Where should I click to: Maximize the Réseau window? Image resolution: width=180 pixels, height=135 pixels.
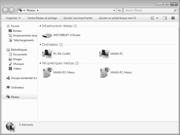tap(167, 4)
